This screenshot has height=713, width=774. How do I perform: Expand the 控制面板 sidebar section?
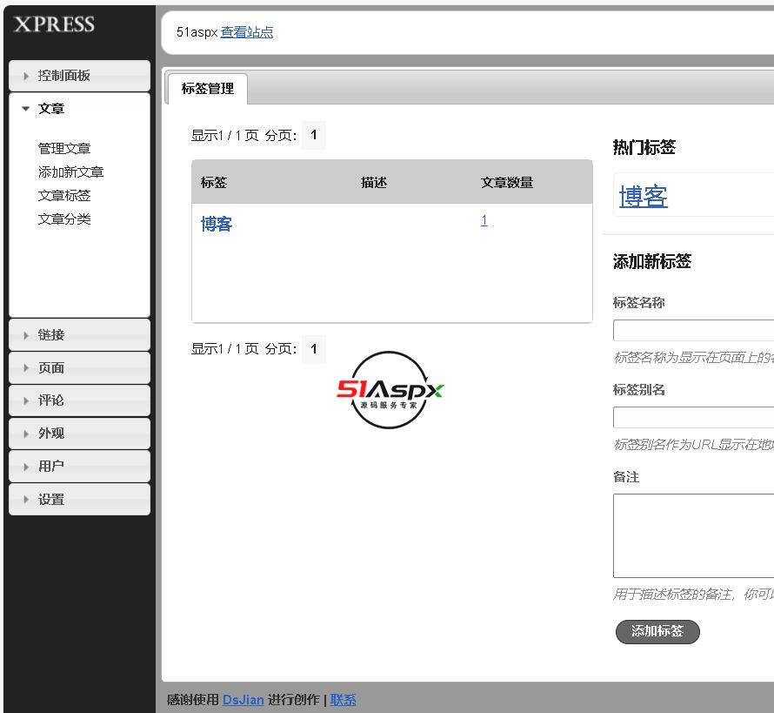pyautogui.click(x=79, y=76)
